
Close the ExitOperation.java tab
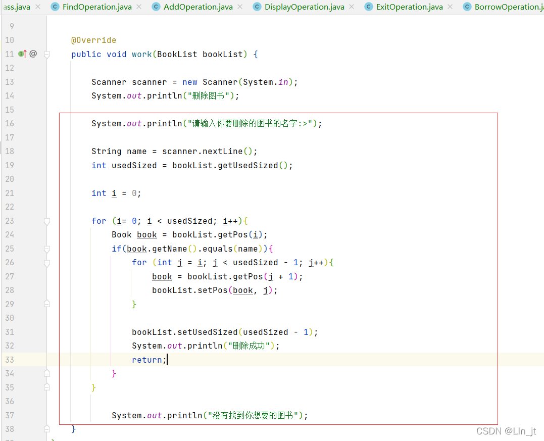tap(450, 7)
